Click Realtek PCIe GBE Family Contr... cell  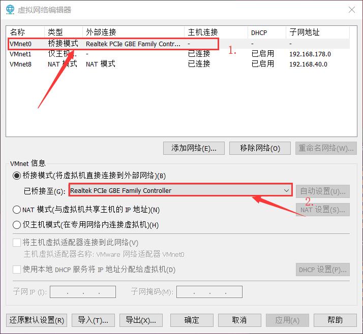coord(133,44)
